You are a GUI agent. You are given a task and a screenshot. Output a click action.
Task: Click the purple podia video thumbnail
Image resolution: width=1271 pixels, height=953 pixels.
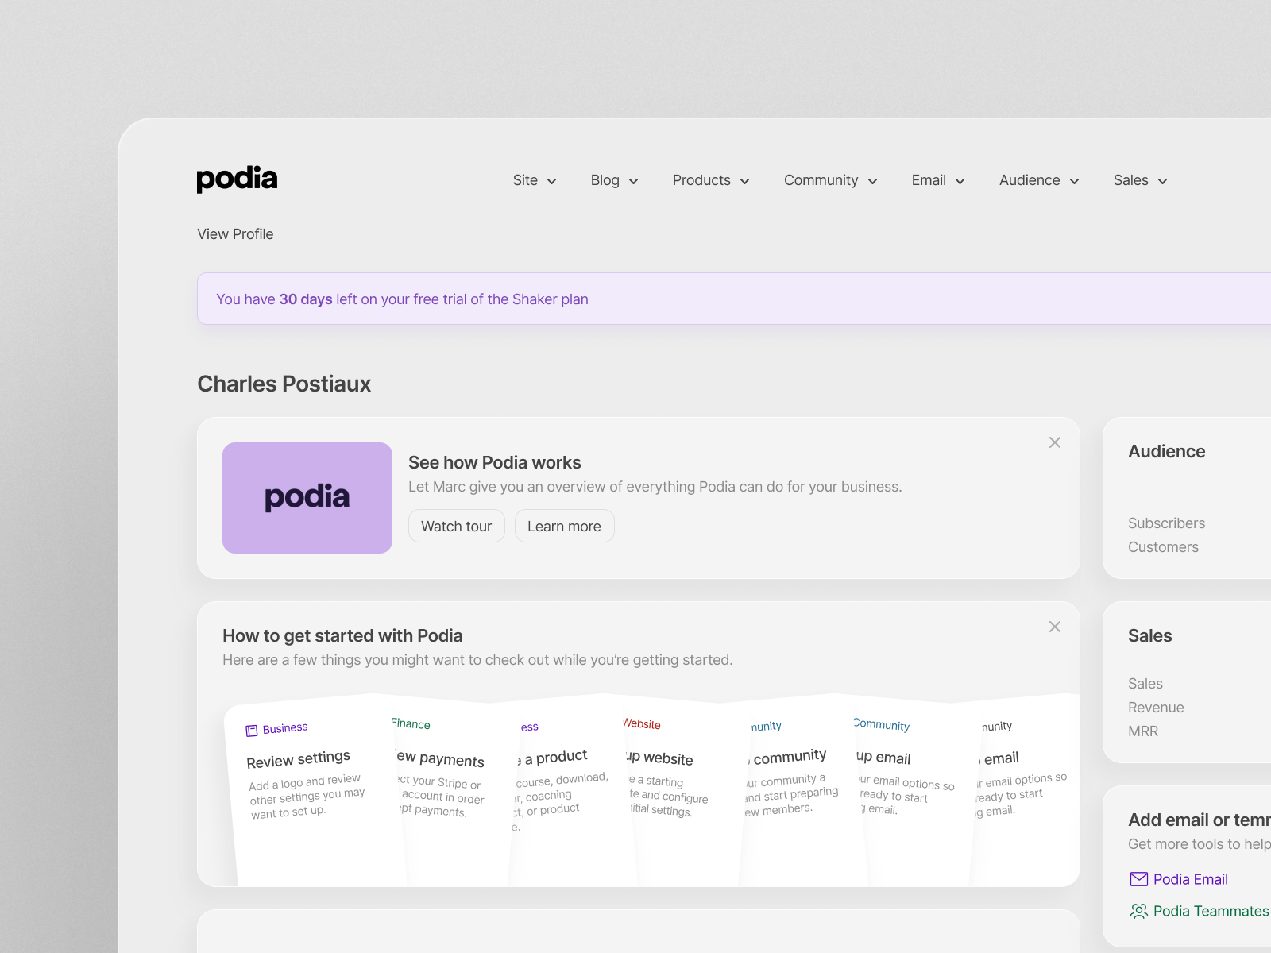click(x=307, y=497)
